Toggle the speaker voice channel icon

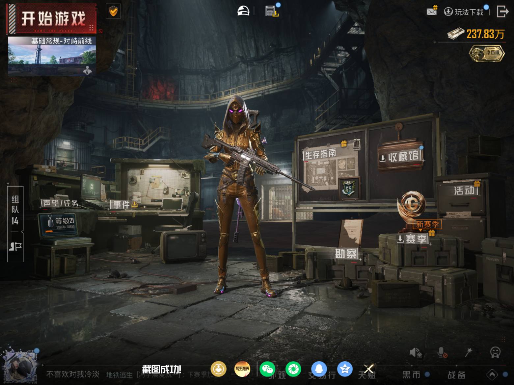416,353
